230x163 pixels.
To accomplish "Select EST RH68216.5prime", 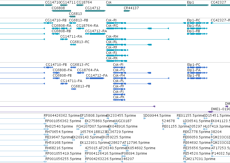I will pyautogui.click(x=59, y=148).
